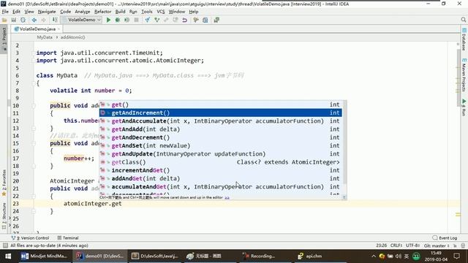Open the Tools menu
Viewport: 468px width, 263px height.
point(146,12)
